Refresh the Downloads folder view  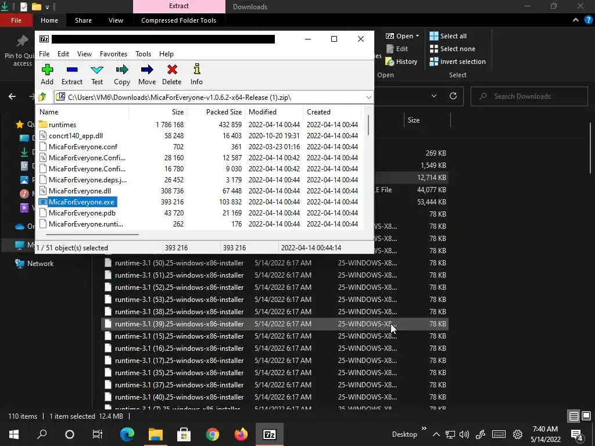[453, 96]
